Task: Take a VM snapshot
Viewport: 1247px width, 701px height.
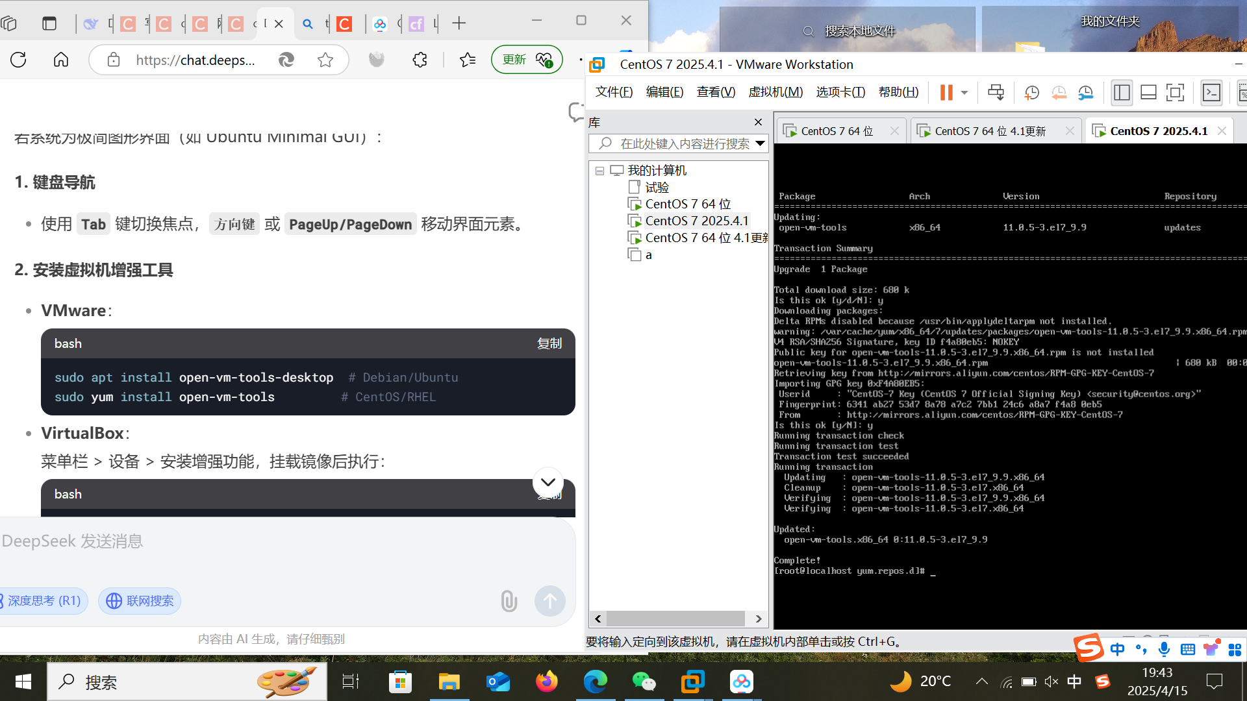Action: [1031, 92]
